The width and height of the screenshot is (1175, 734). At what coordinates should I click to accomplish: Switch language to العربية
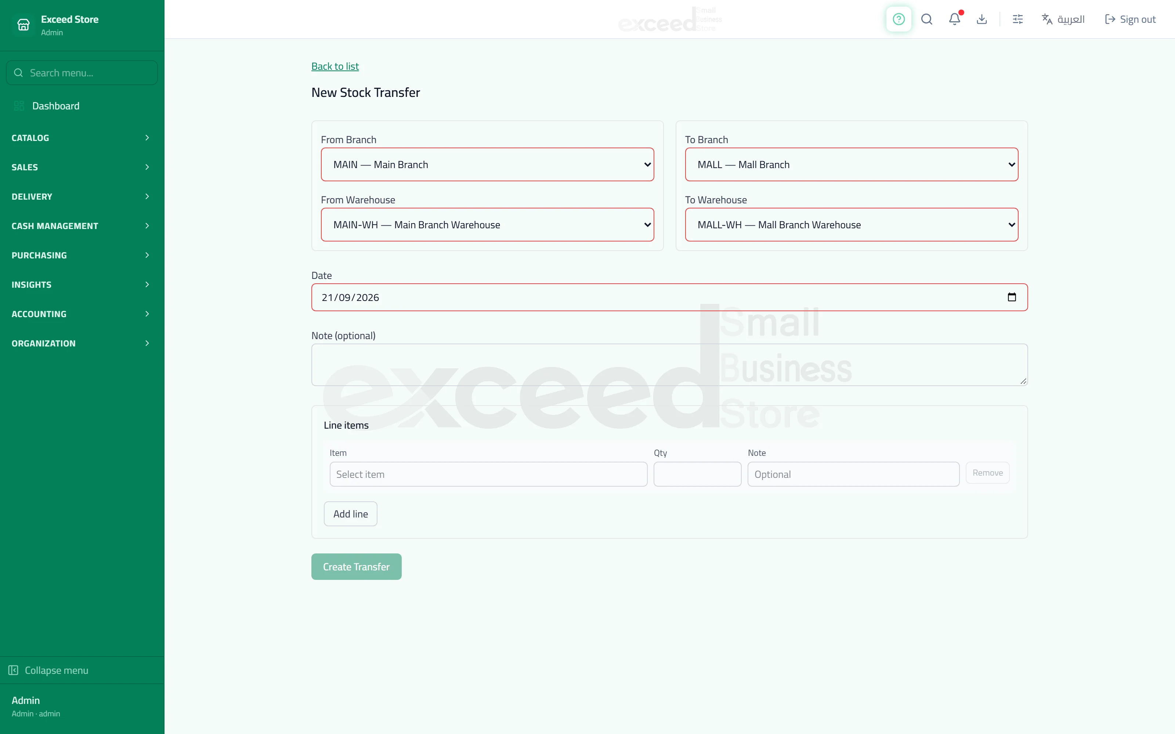(1063, 19)
